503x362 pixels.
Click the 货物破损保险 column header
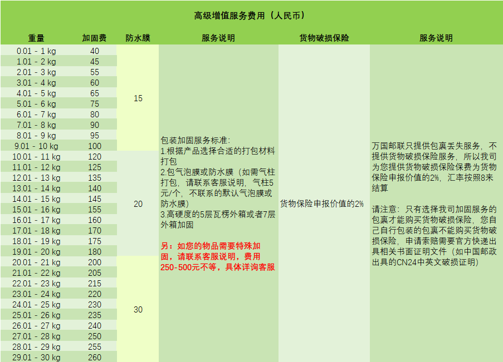[324, 38]
